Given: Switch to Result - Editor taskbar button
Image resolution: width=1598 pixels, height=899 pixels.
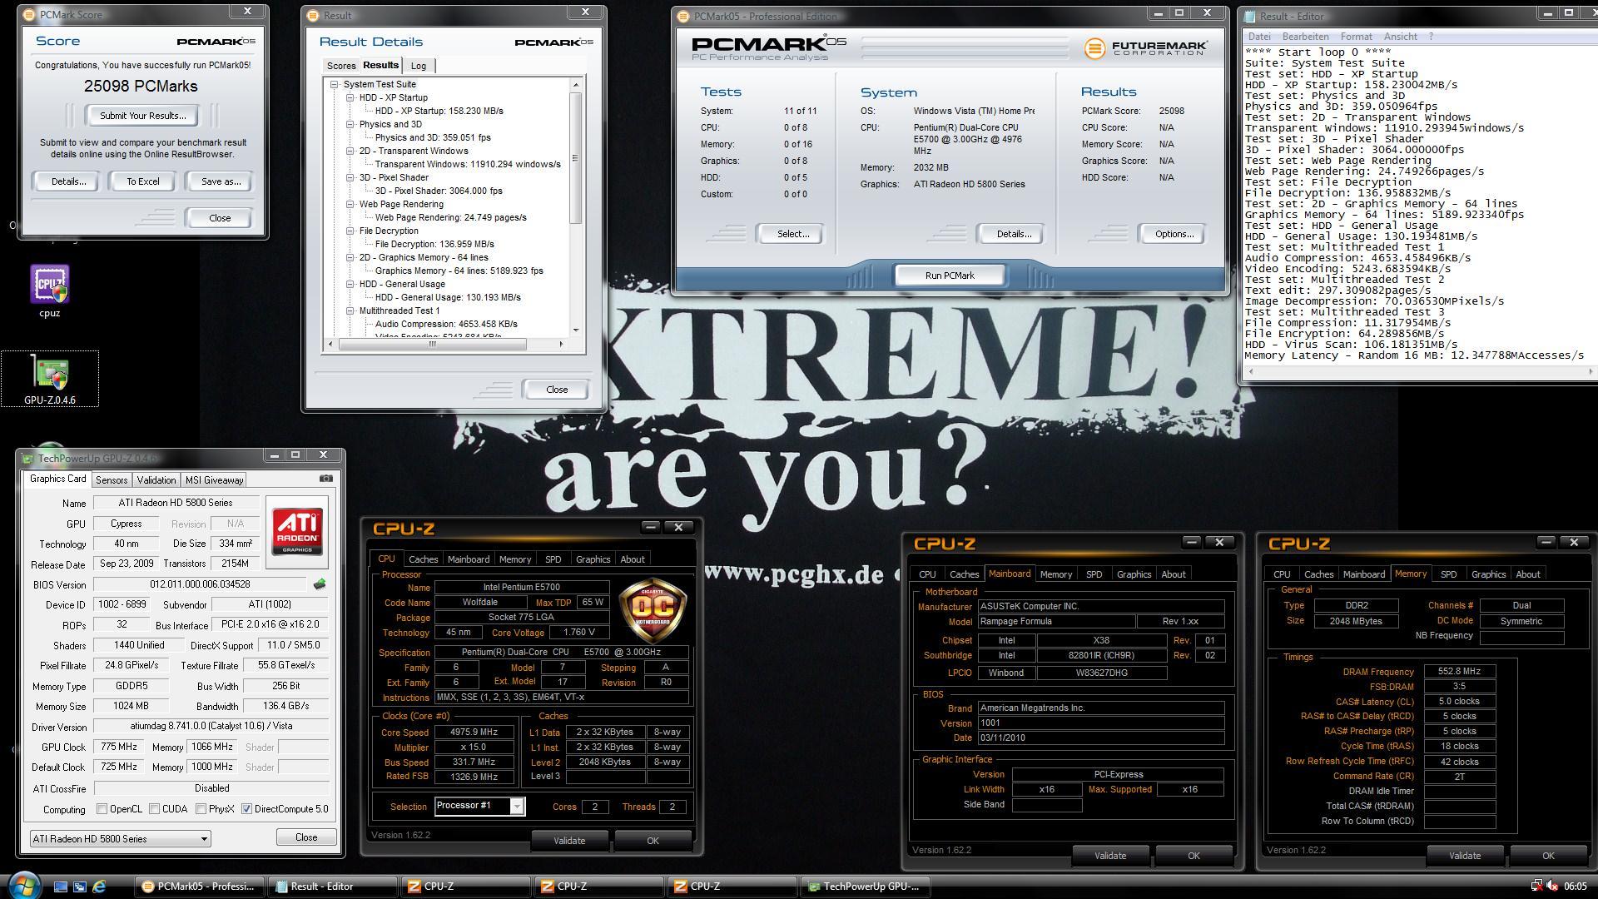Looking at the screenshot, I should coord(332,887).
